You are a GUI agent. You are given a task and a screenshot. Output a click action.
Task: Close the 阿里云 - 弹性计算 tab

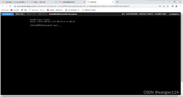56,2
